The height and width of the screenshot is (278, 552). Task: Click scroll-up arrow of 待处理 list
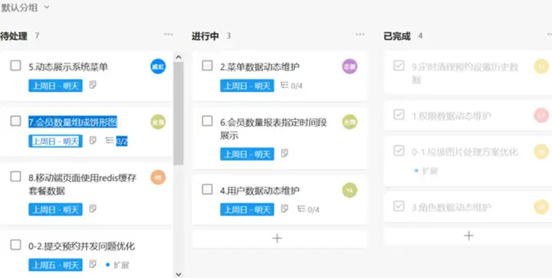click(179, 57)
